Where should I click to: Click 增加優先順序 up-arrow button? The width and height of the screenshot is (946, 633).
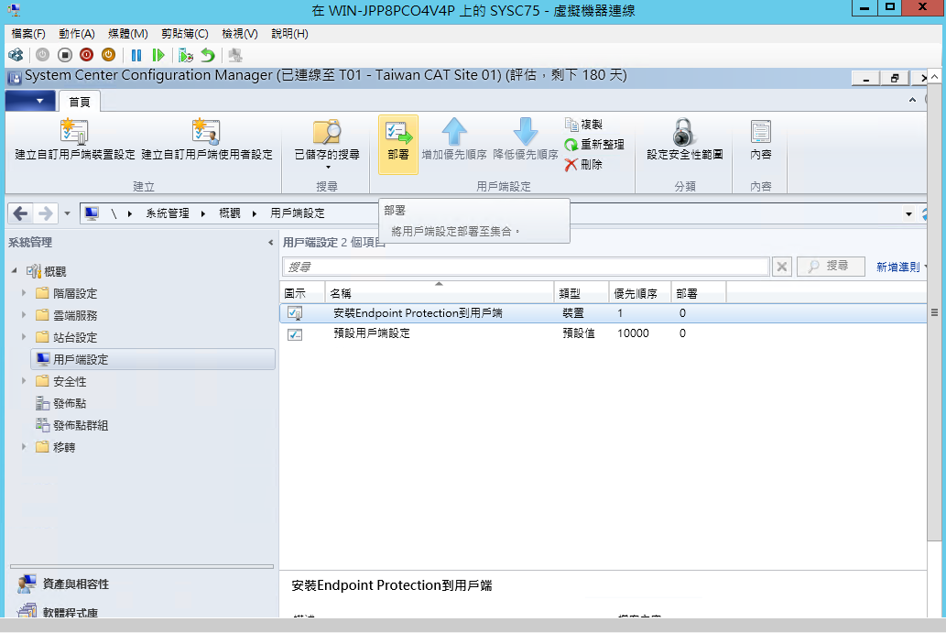453,140
